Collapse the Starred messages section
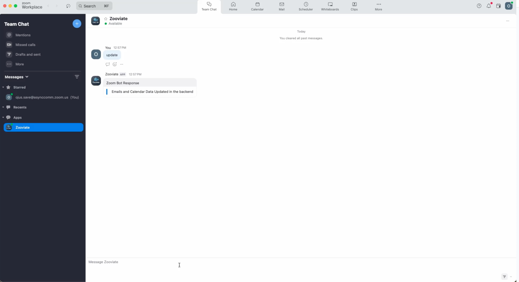519x282 pixels. 3,87
